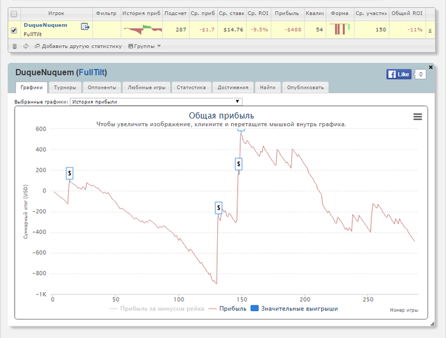Click the profit history sparkline thumbnail
The height and width of the screenshot is (338, 446).
[x=143, y=29]
